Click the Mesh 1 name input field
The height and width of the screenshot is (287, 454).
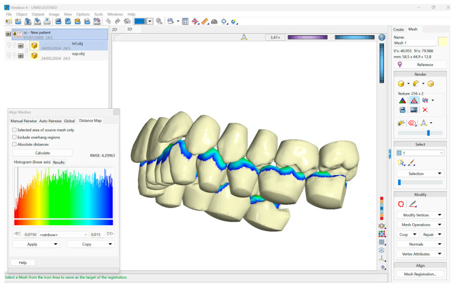415,43
